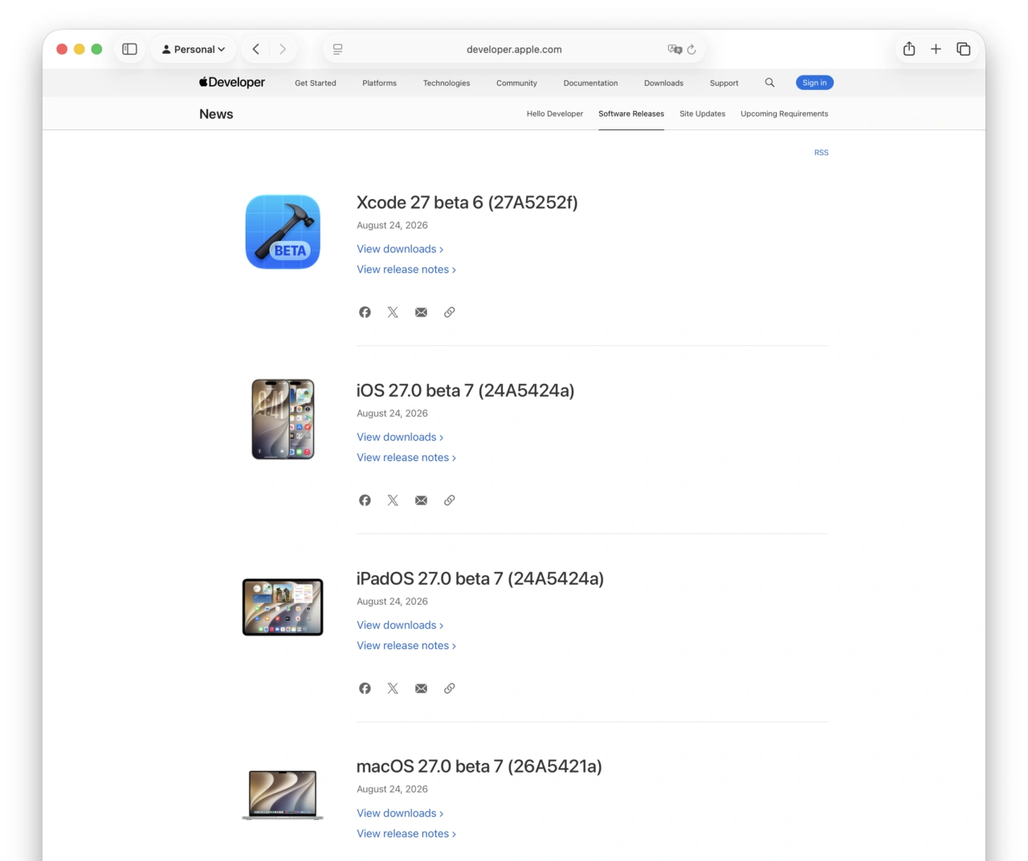Open the iPadOS 27.0 beta 7 headline

pyautogui.click(x=480, y=578)
